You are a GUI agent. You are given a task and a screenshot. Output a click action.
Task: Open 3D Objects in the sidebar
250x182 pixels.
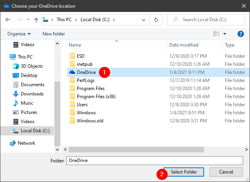32,66
